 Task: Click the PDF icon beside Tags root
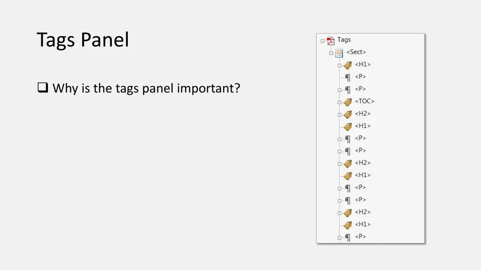click(x=331, y=40)
